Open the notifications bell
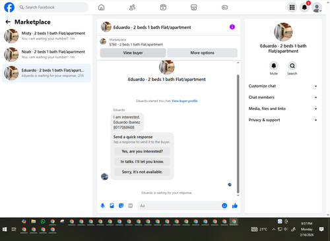 coord(304,7)
